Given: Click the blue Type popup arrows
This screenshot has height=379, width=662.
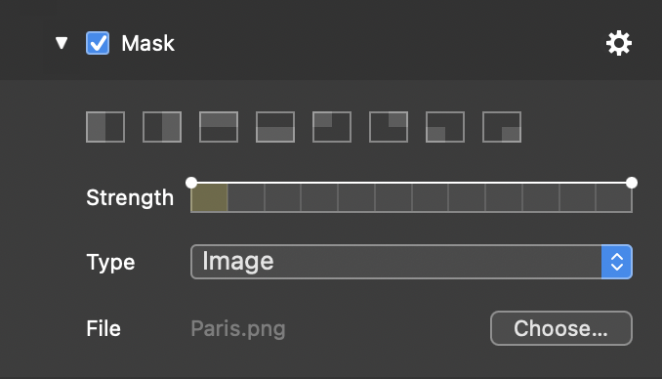Looking at the screenshot, I should tap(617, 262).
